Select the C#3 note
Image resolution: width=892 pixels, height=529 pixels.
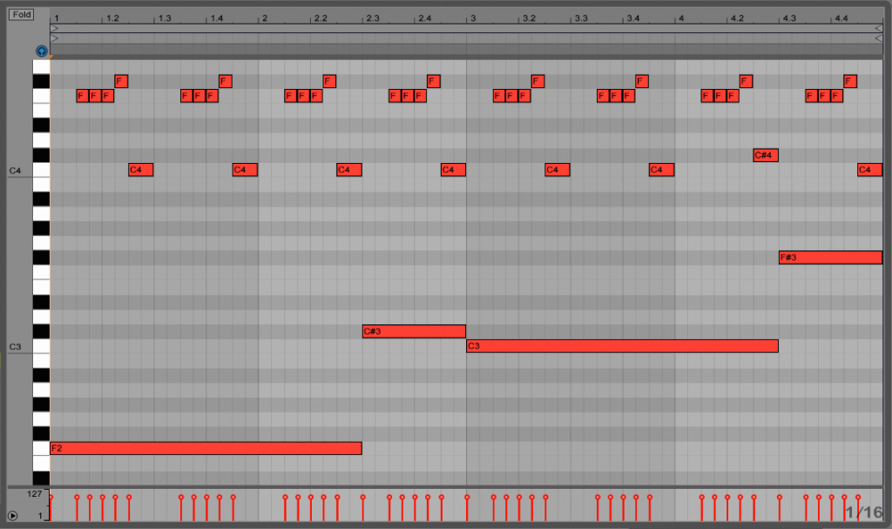414,331
